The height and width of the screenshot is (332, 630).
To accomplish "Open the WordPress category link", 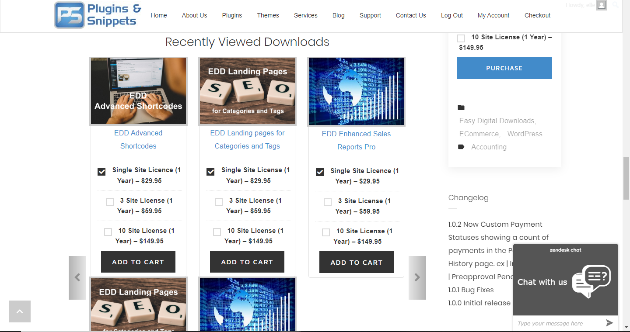I will click(x=525, y=134).
